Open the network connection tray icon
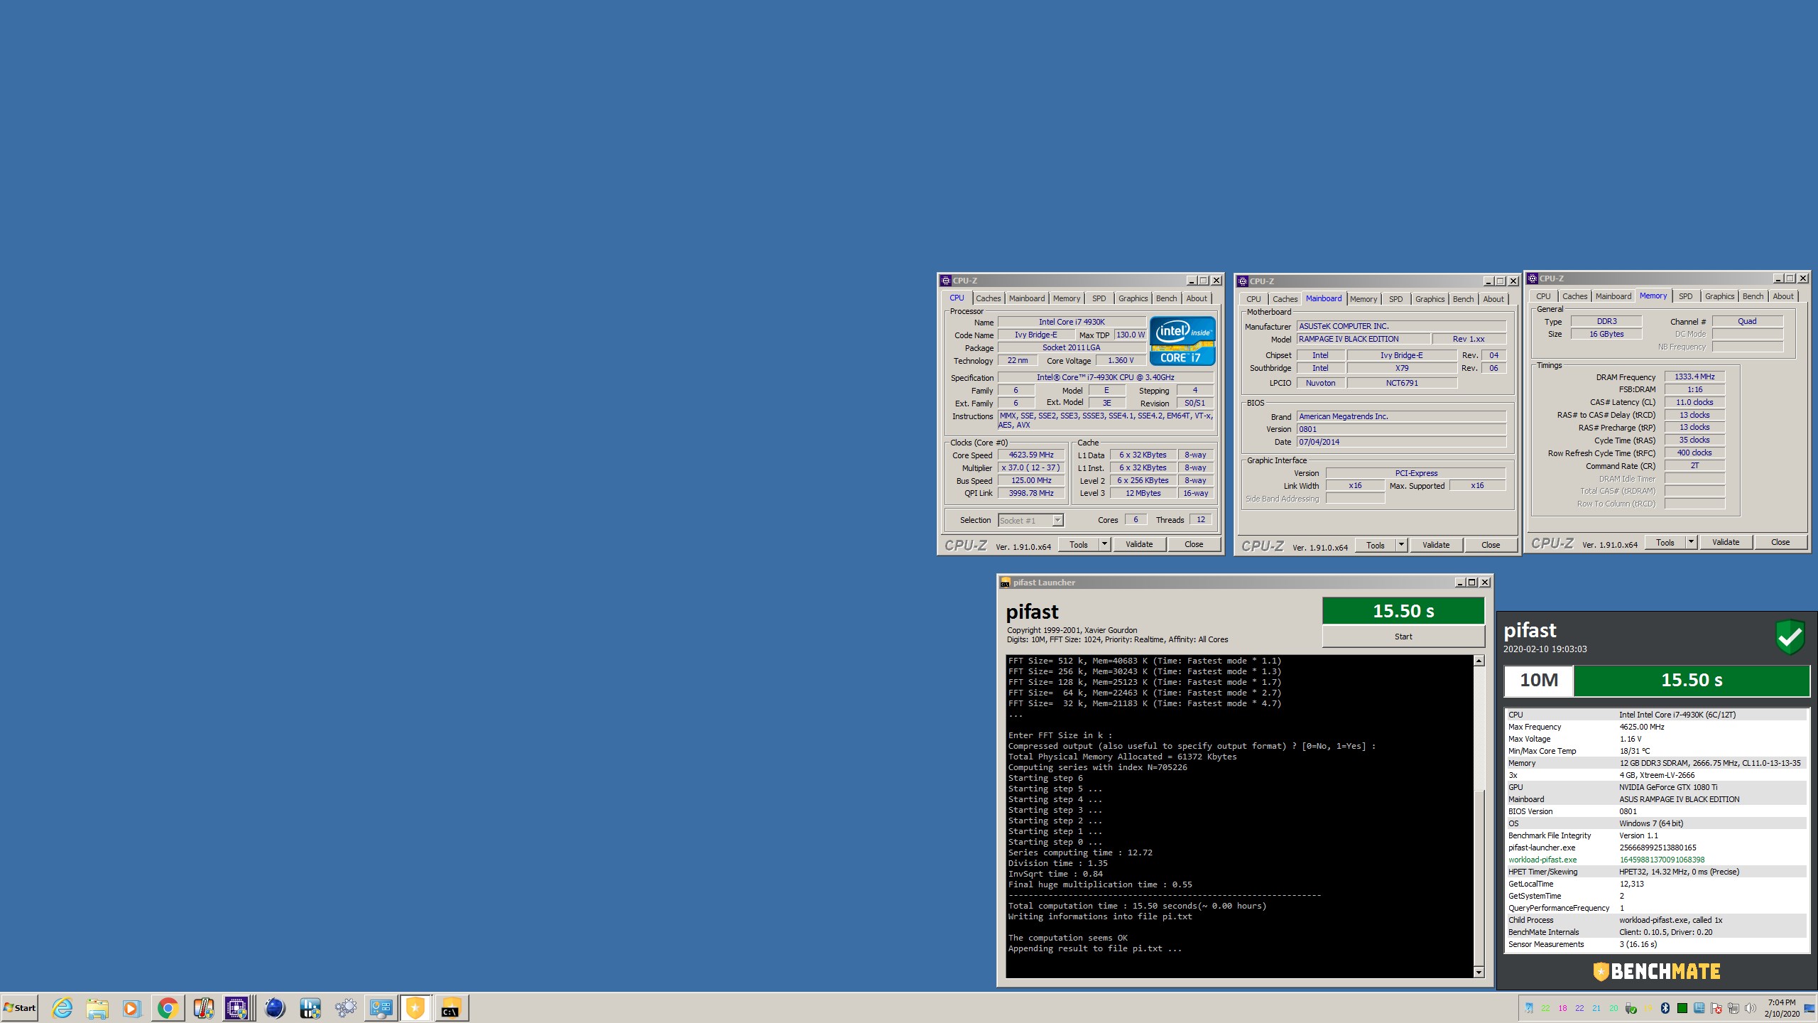The height and width of the screenshot is (1023, 1818). (1733, 1008)
